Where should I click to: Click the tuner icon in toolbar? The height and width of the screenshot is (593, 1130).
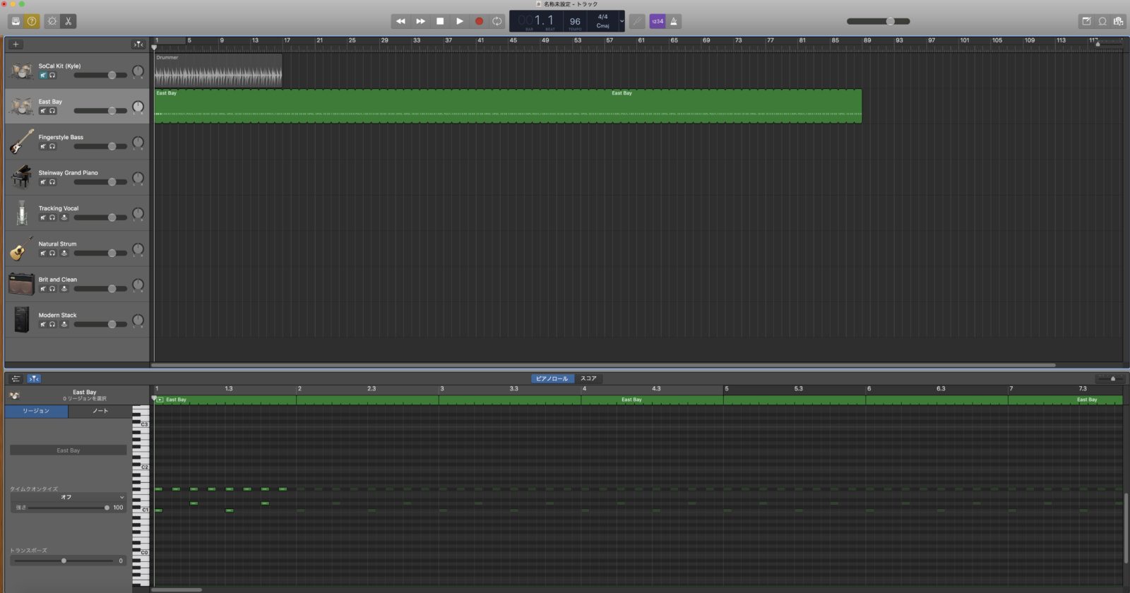tap(637, 21)
